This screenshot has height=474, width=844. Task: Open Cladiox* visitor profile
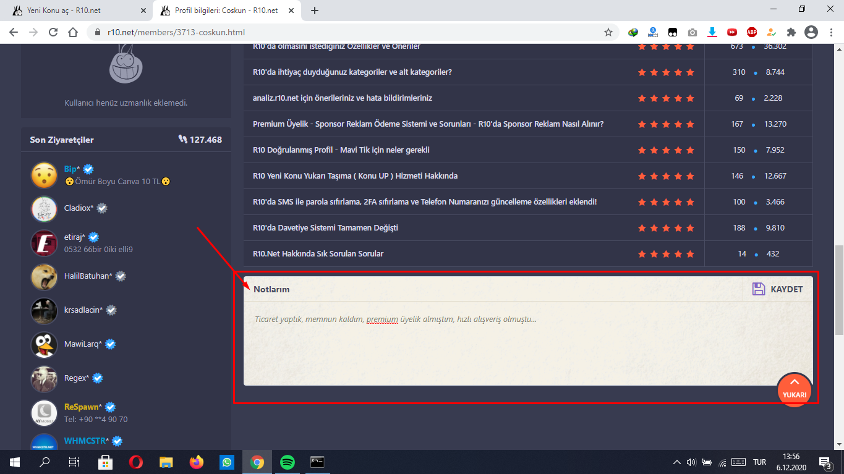tap(79, 208)
